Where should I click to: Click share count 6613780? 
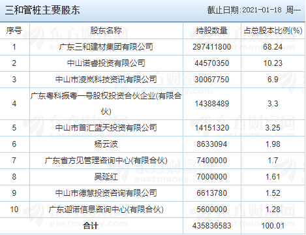point(211,193)
